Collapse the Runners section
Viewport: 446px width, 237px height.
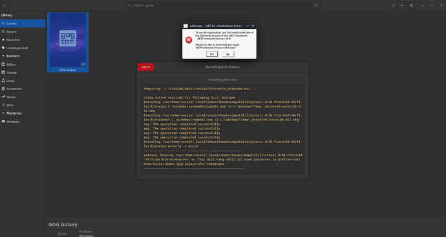click(x=3, y=56)
